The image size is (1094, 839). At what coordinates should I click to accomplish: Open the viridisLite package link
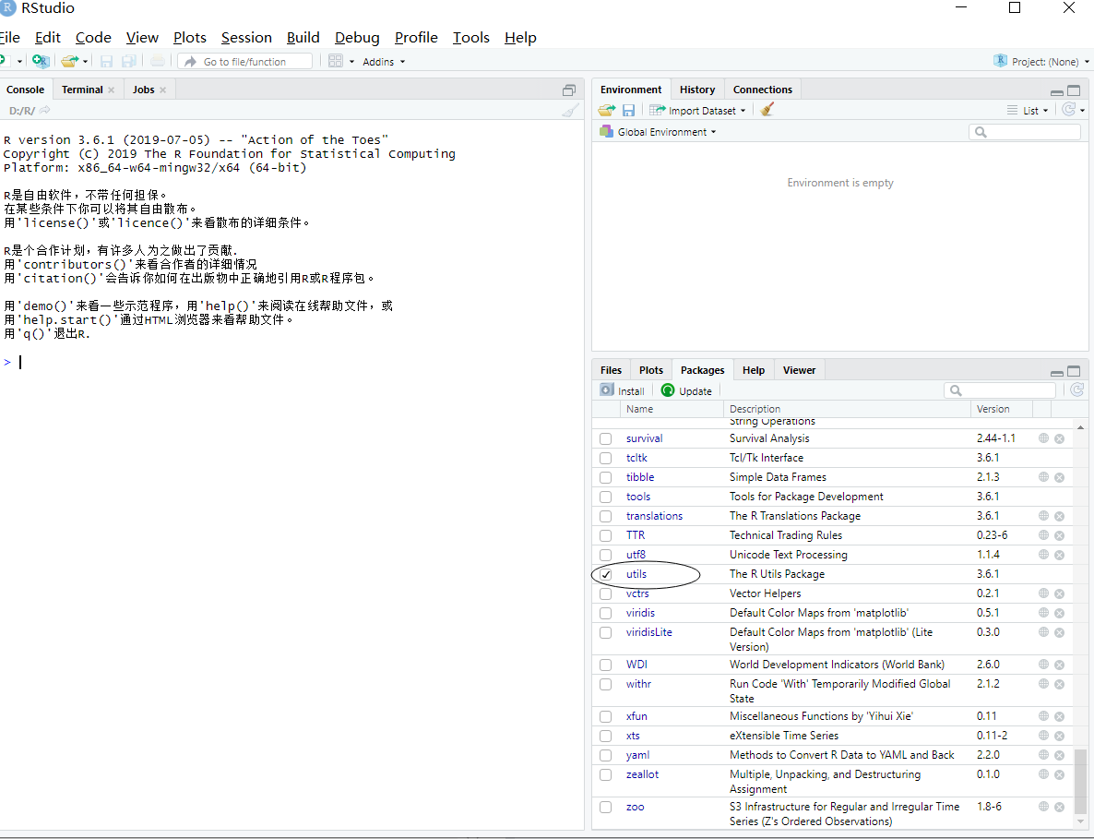pyautogui.click(x=648, y=631)
